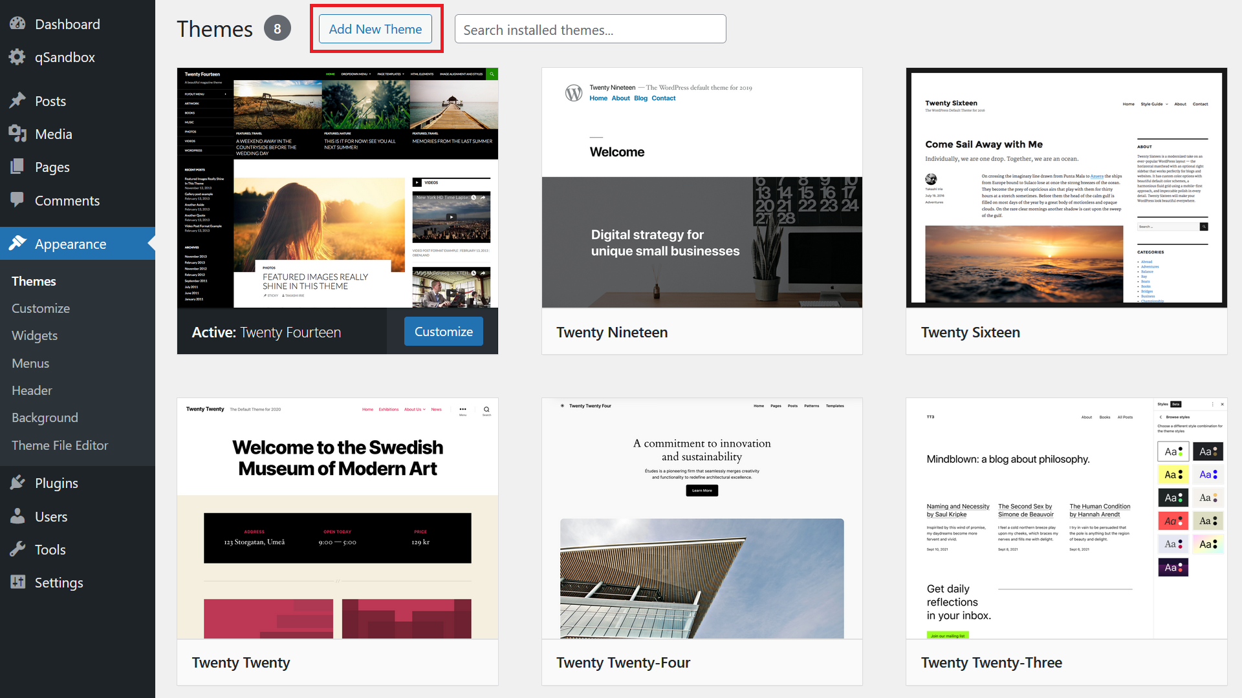
Task: Click the qSandbox gear icon
Action: (x=17, y=57)
